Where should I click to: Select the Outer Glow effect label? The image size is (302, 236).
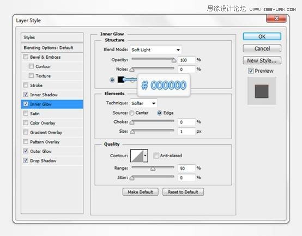(x=41, y=151)
